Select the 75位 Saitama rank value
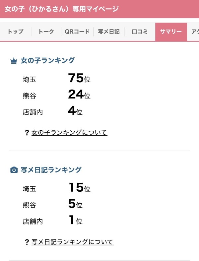Screen dimensions: 199x261 pyautogui.click(x=79, y=78)
